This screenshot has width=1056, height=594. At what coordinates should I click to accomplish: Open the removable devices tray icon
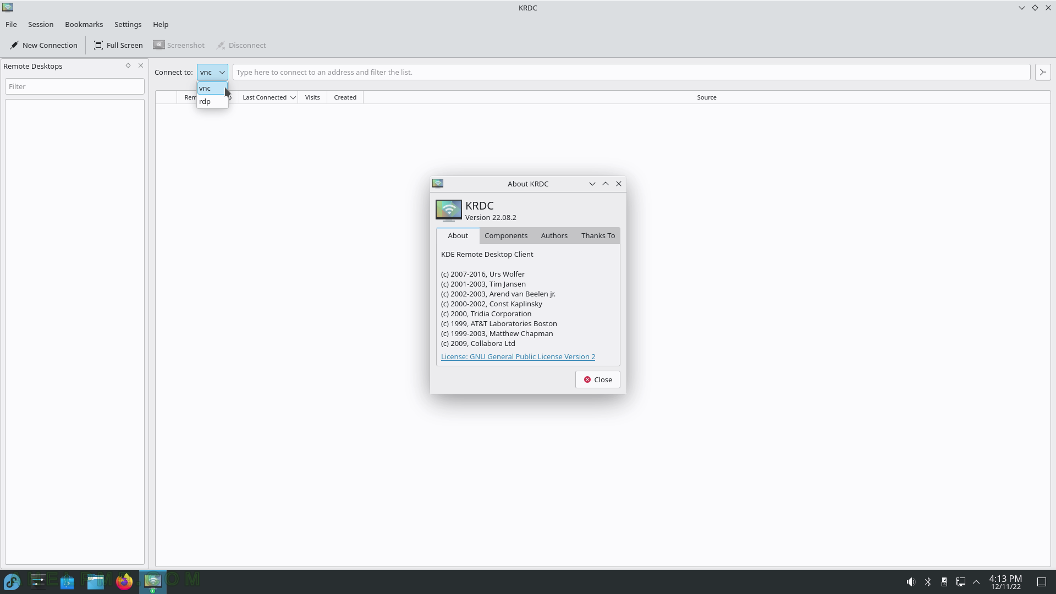coord(944,582)
